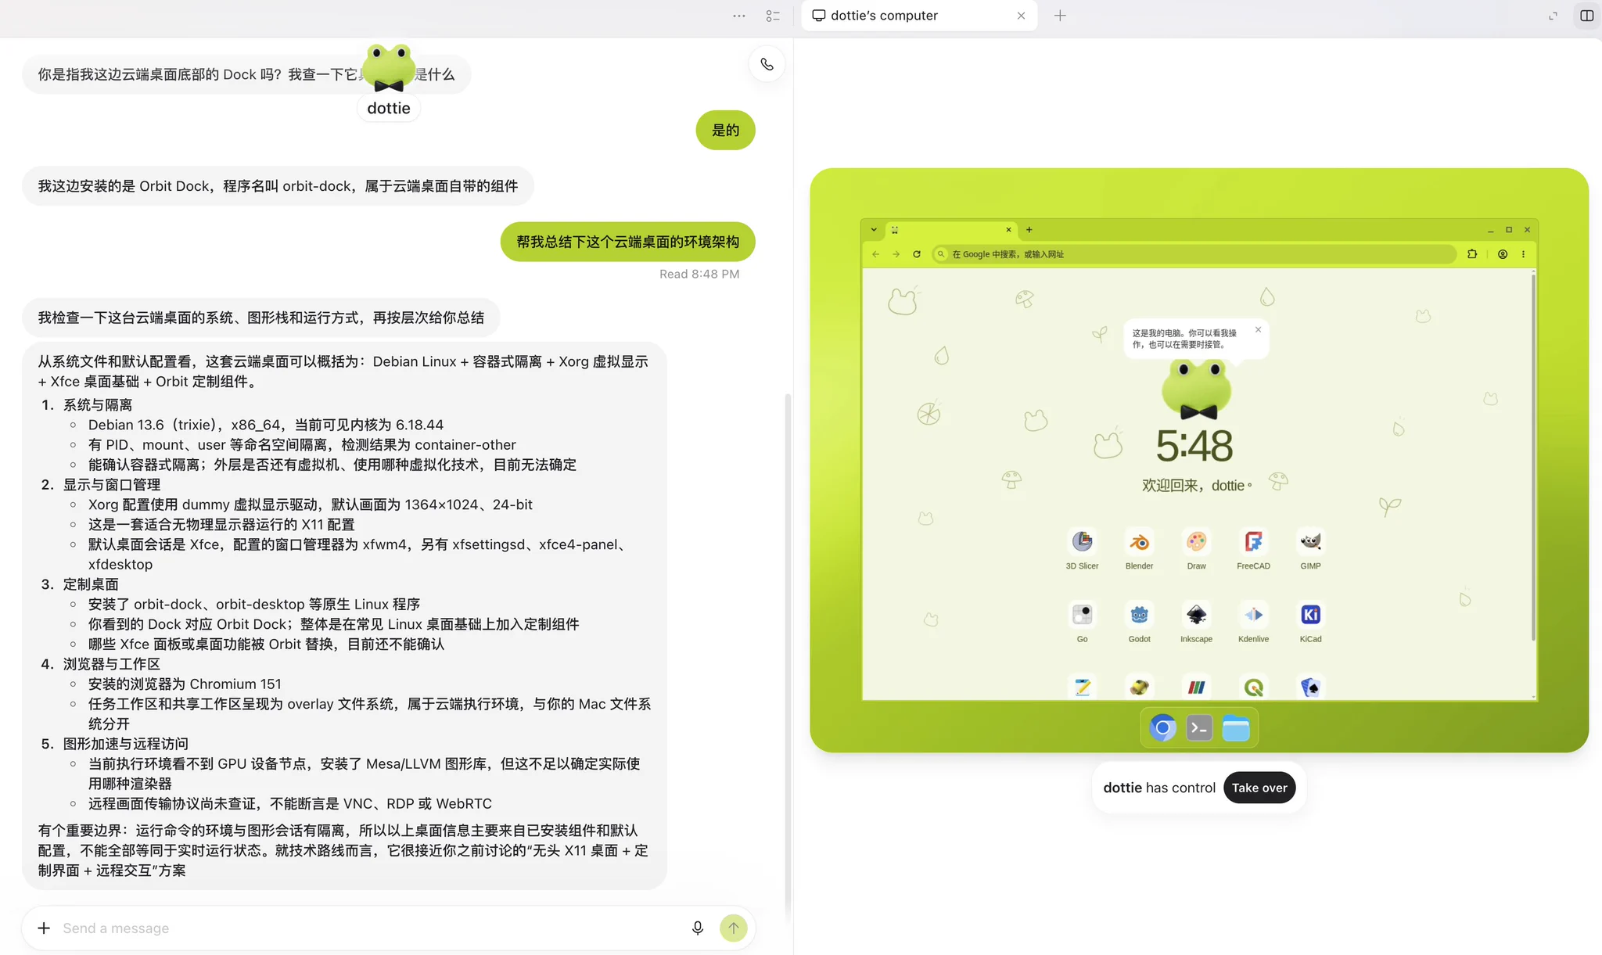
Task: Click the 是的 message bubble
Action: click(725, 130)
